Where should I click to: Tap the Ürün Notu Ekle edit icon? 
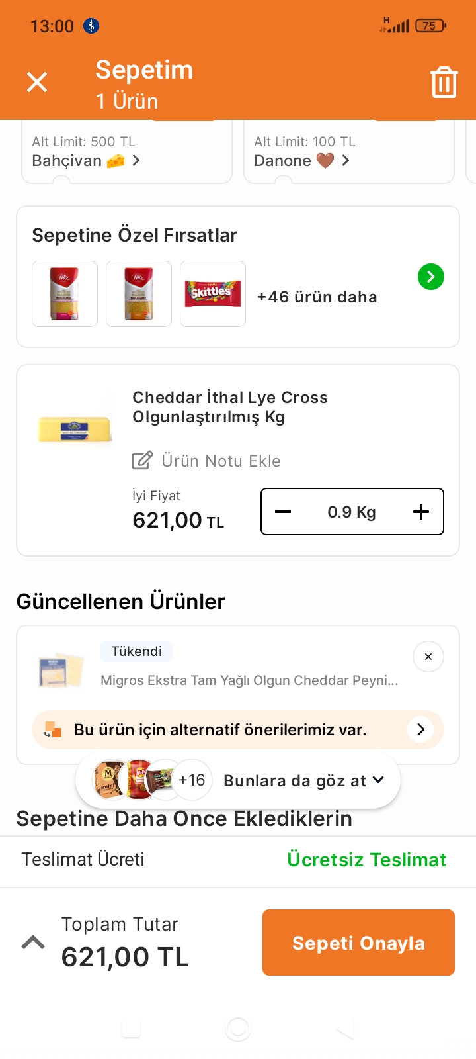pyautogui.click(x=143, y=461)
